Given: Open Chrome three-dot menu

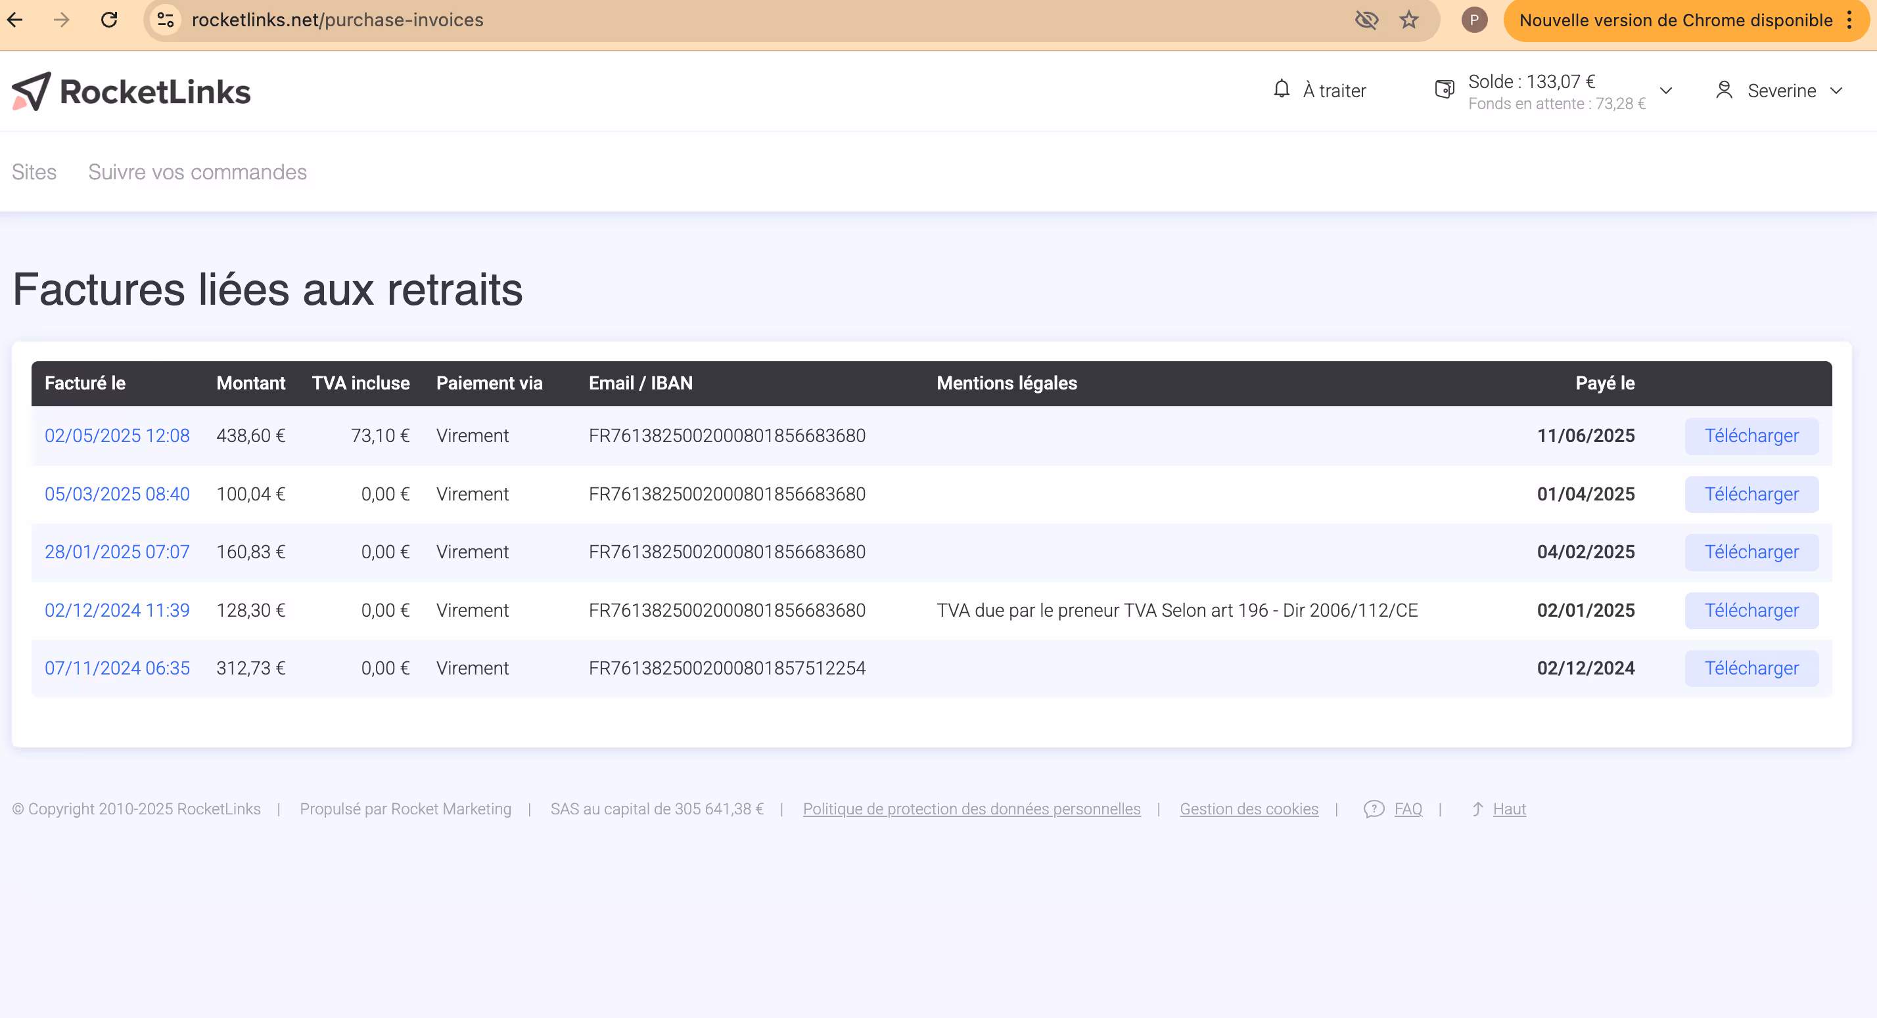Looking at the screenshot, I should tap(1849, 20).
